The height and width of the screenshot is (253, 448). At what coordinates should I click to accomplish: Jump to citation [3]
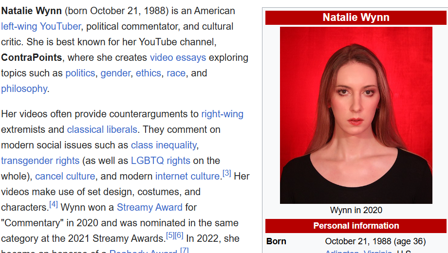tap(226, 173)
